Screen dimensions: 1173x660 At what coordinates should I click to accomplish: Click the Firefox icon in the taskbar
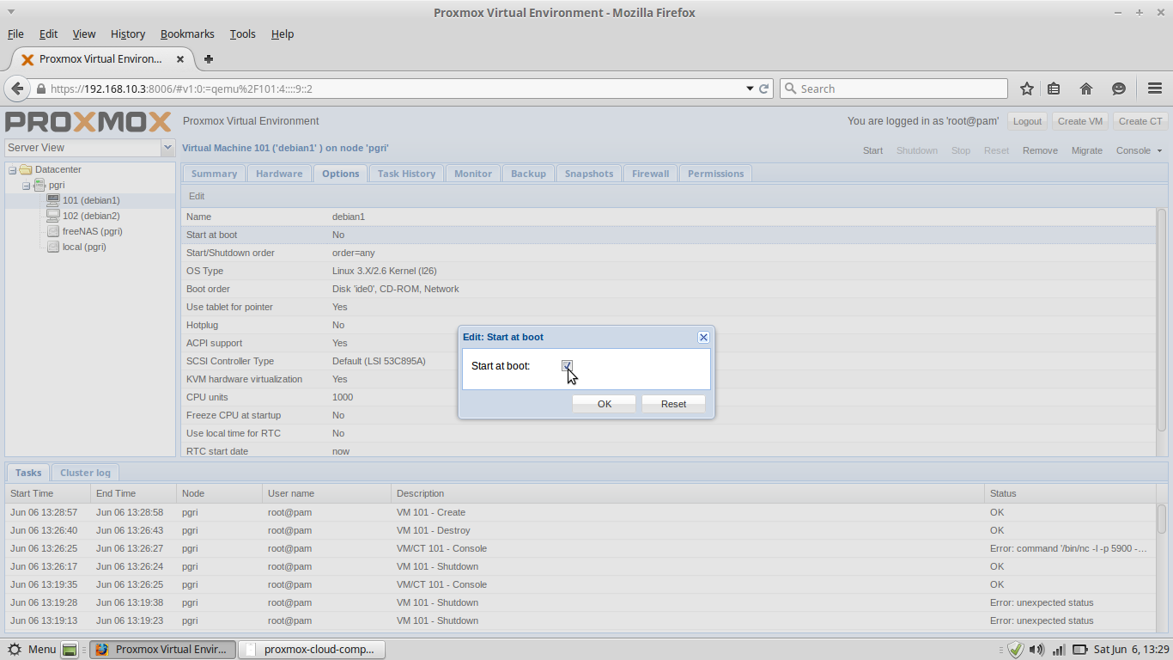pyautogui.click(x=102, y=649)
